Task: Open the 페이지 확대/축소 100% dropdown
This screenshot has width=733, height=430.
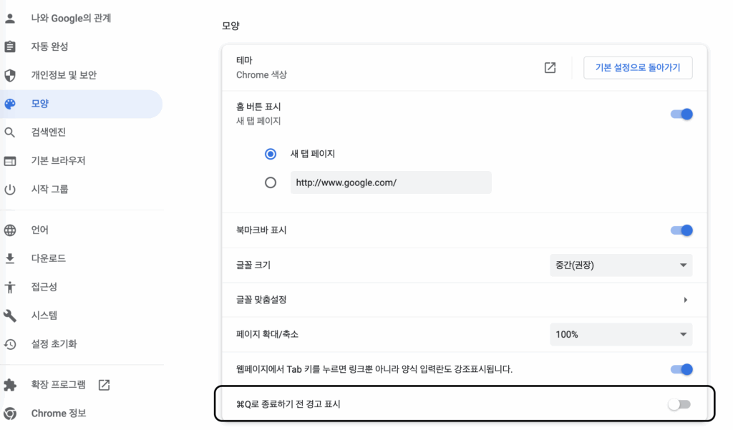Action: pyautogui.click(x=621, y=334)
